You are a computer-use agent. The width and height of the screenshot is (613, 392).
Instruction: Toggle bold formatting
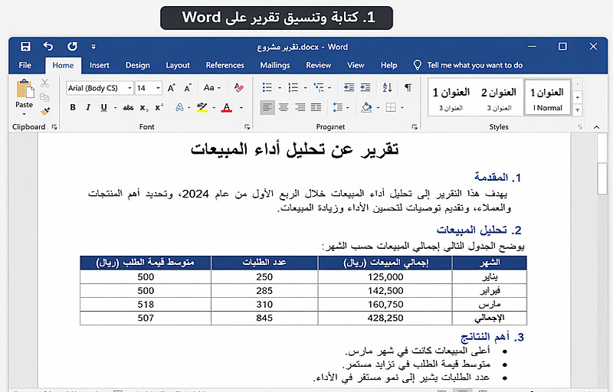(73, 107)
